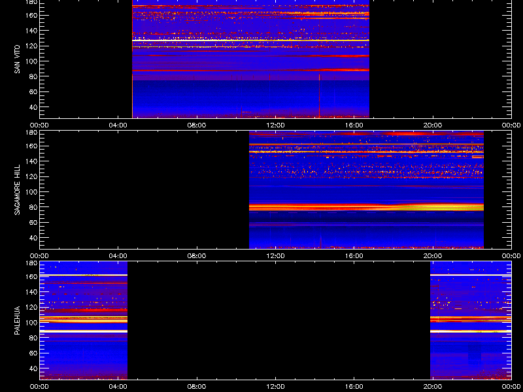Click the 80 frequency tick on Sagamore Hill axis
This screenshot has height=392, width=523.
[33, 207]
